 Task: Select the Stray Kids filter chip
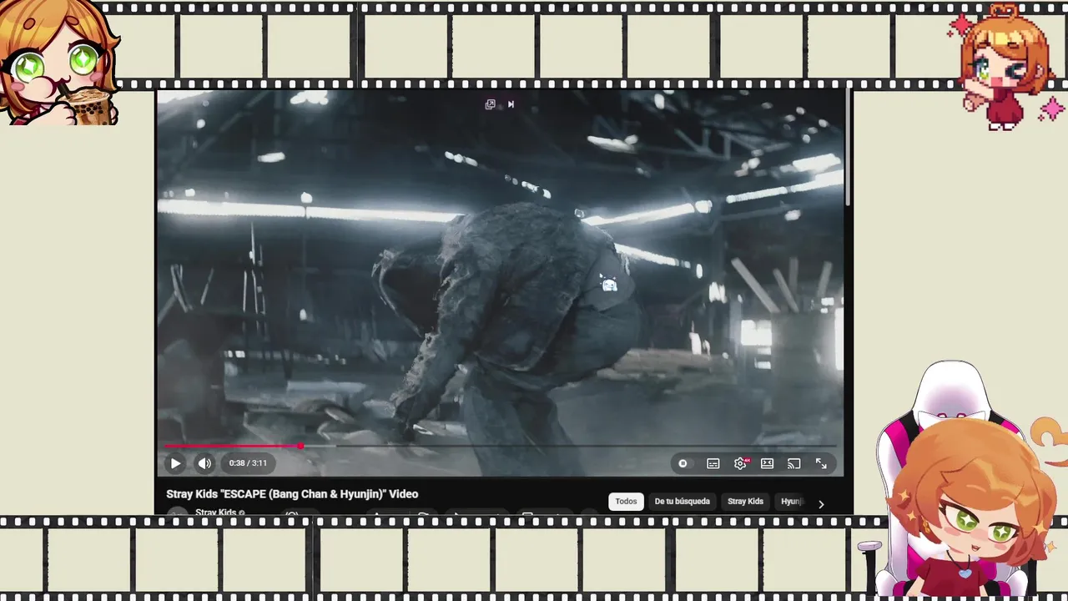tap(745, 502)
